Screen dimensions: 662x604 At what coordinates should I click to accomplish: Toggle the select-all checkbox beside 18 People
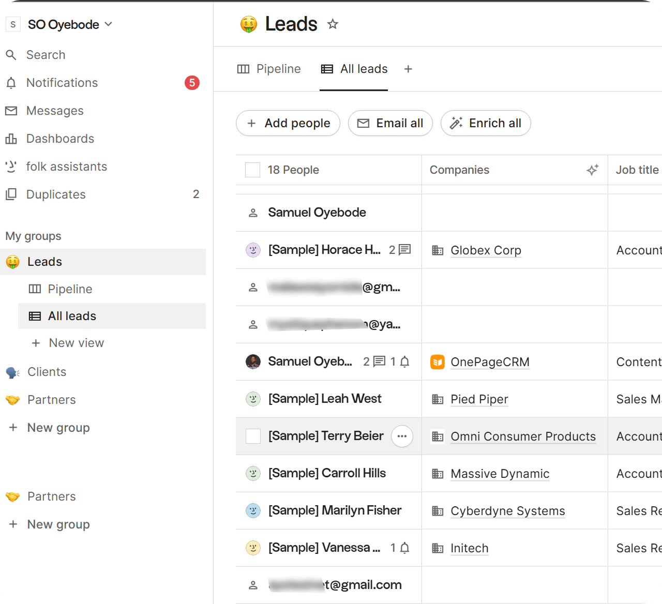click(252, 170)
